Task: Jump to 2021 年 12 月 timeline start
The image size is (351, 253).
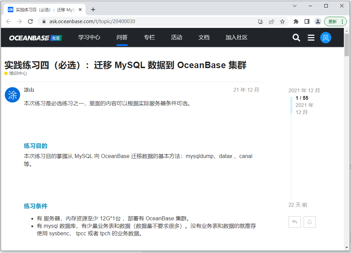Action: click(x=304, y=91)
